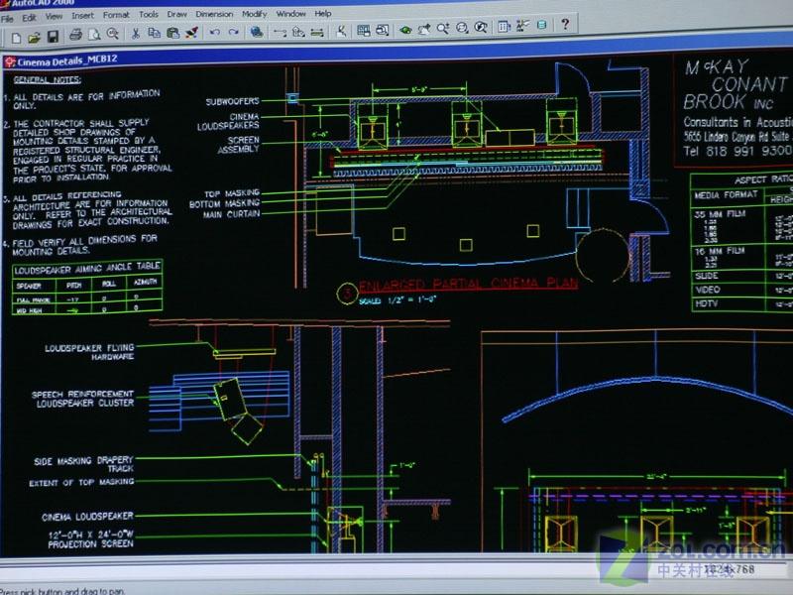
Task: Click the MEDIA FORMAT table header
Action: pyautogui.click(x=727, y=195)
